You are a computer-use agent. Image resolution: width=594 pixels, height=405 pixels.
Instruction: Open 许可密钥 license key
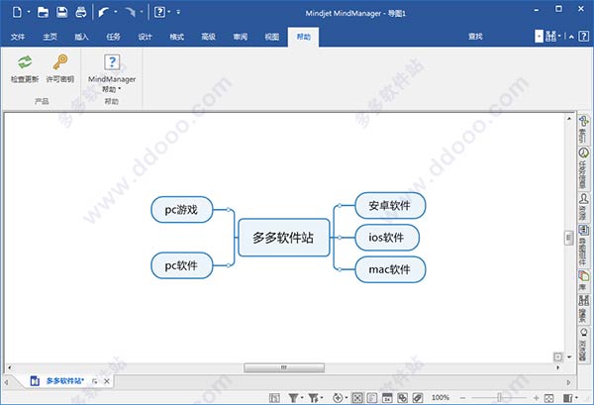click(x=59, y=68)
